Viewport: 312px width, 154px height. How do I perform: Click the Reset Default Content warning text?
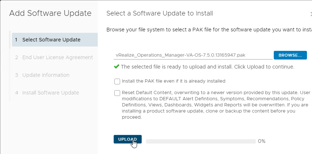[216, 105]
